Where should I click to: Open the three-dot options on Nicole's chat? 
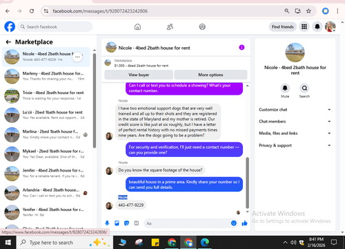(77, 57)
